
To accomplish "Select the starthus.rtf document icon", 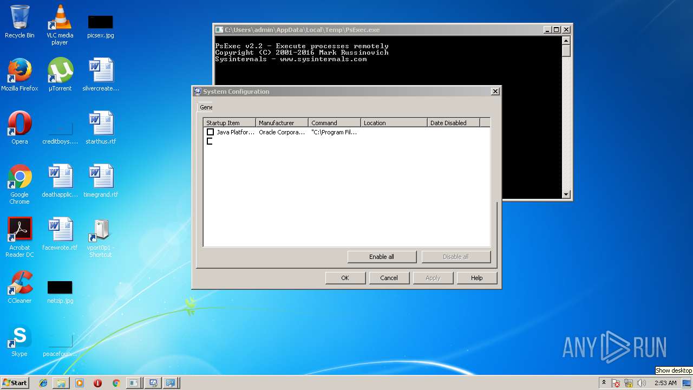I will pyautogui.click(x=100, y=128).
